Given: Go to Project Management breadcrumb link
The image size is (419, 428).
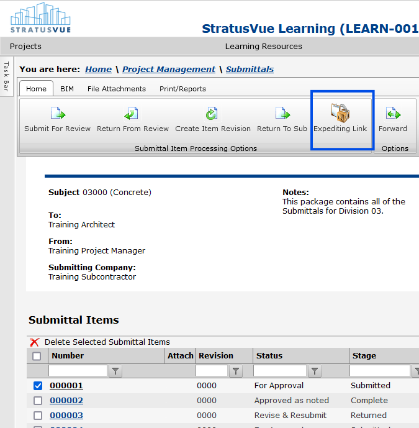Looking at the screenshot, I should click(169, 70).
